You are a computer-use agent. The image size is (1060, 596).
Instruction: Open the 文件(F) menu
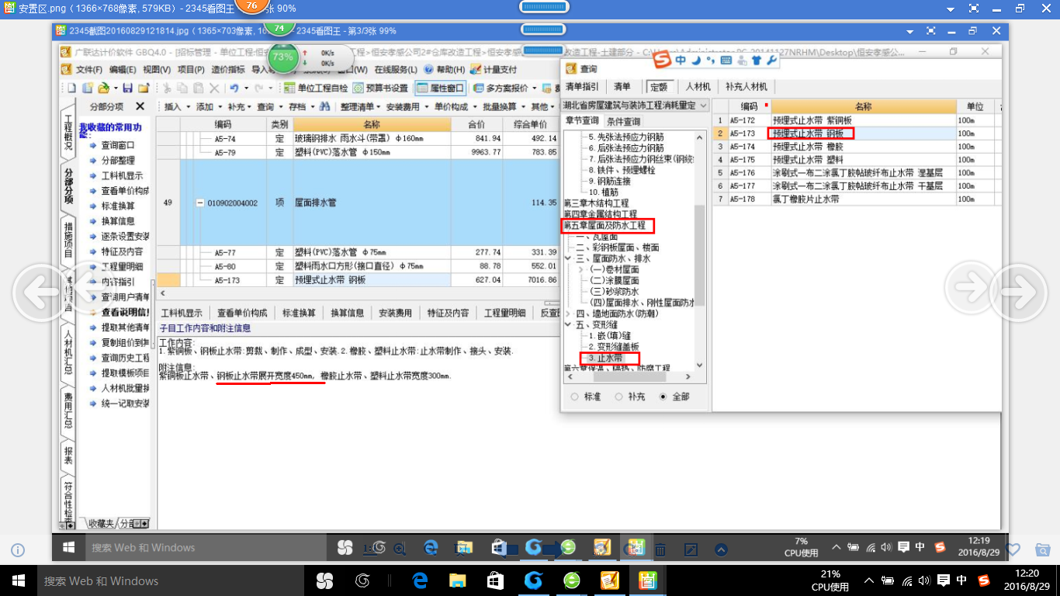click(x=89, y=70)
